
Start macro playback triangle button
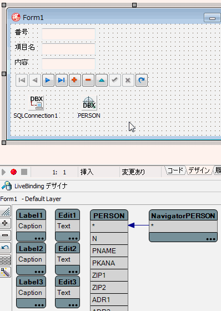[3, 172]
